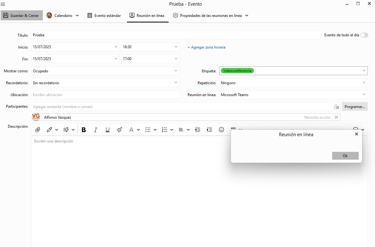Click Agregar zona horaria link
The height and width of the screenshot is (247, 375).
207,47
